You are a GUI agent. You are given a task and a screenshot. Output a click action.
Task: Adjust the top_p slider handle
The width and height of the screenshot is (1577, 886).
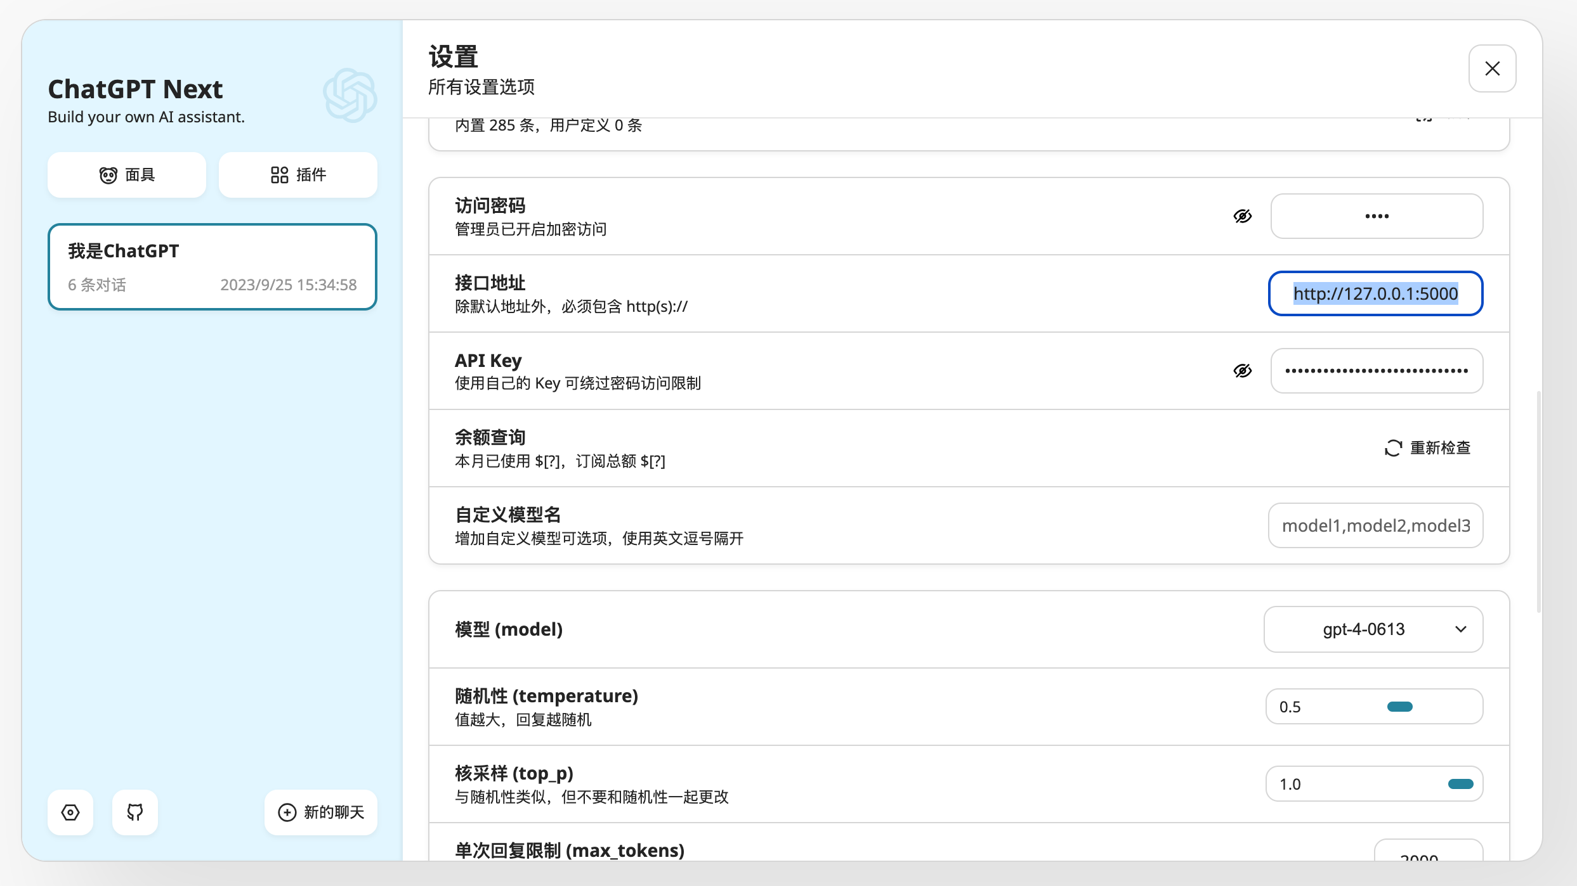[x=1460, y=784]
